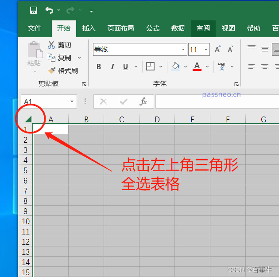
Task: Expand the fill color dropdown arrow
Action: [186, 67]
